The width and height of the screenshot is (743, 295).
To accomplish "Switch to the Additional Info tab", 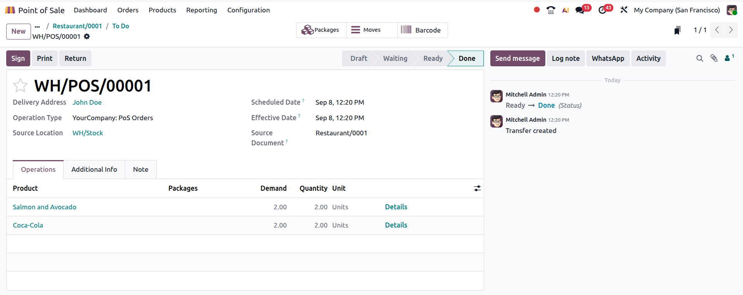I will (94, 169).
